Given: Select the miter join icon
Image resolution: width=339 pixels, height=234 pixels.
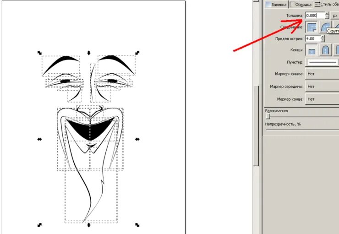Looking at the screenshot, I should (312, 27).
